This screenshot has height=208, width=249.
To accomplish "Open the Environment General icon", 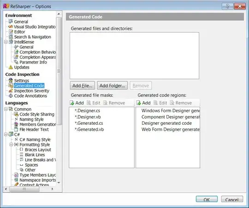I will pos(11,22).
